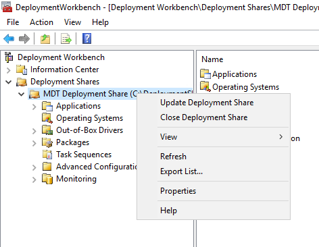Select Operating Systems text in right pane
319x247 pixels.
(x=245, y=87)
